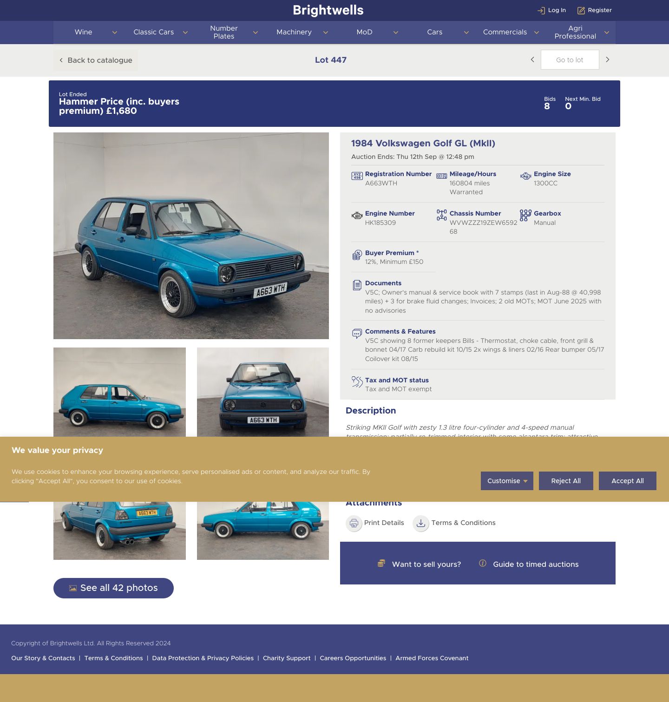Click the 1984 Volkswagen Golf GL title
The height and width of the screenshot is (702, 669).
pos(423,144)
